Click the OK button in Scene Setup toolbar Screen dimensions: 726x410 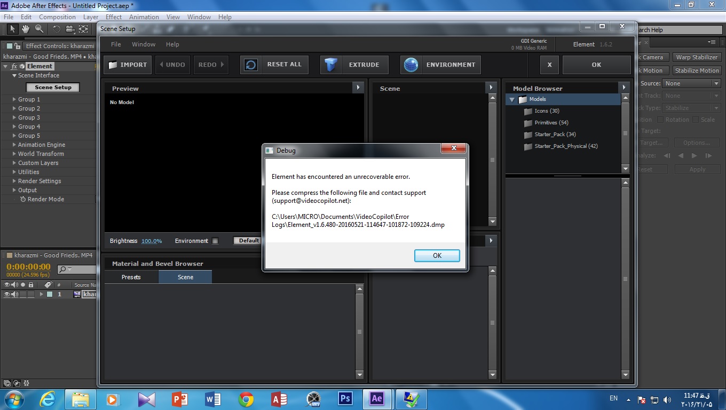pyautogui.click(x=596, y=65)
